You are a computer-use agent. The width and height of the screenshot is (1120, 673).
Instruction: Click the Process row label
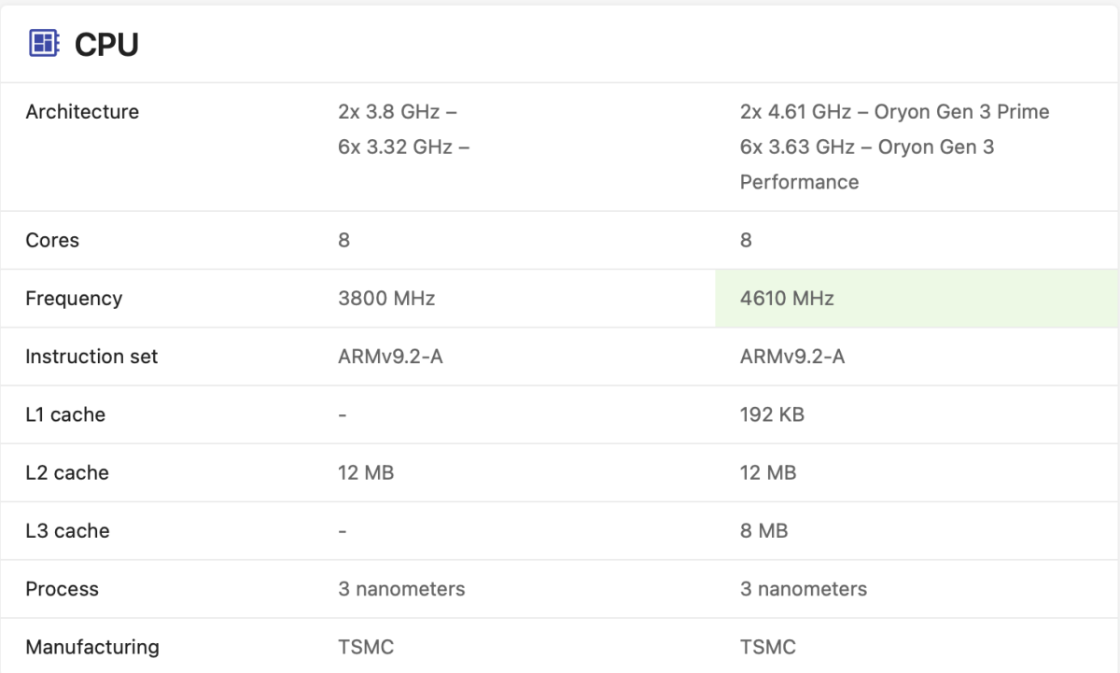[x=62, y=589]
